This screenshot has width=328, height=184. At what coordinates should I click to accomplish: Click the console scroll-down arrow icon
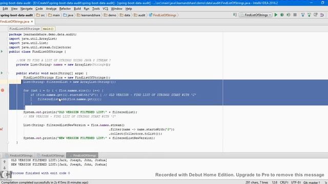[5, 168]
